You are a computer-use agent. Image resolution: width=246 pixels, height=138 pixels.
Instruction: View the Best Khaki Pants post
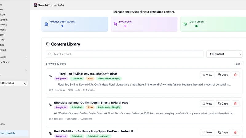[x=207, y=132]
